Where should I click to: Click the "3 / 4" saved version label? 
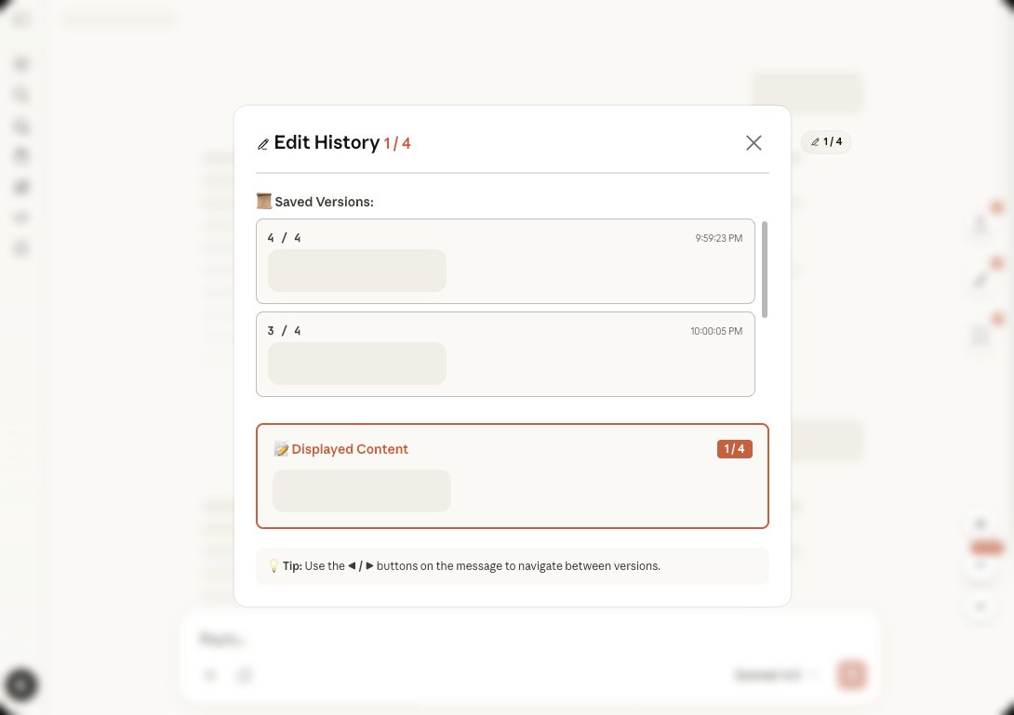click(284, 331)
